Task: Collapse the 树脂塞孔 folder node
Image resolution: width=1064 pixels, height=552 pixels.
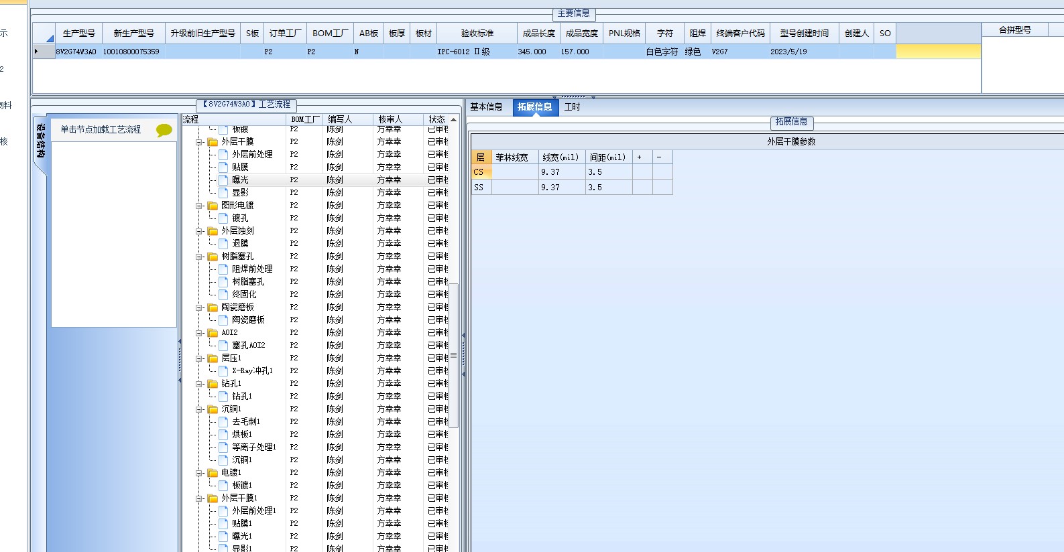Action: pos(199,257)
